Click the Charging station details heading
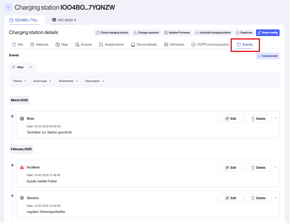The width and height of the screenshot is (290, 223). tap(34, 32)
